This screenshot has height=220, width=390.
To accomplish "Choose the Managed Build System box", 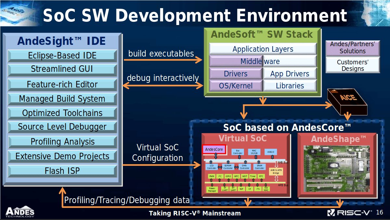I will click(x=62, y=99).
